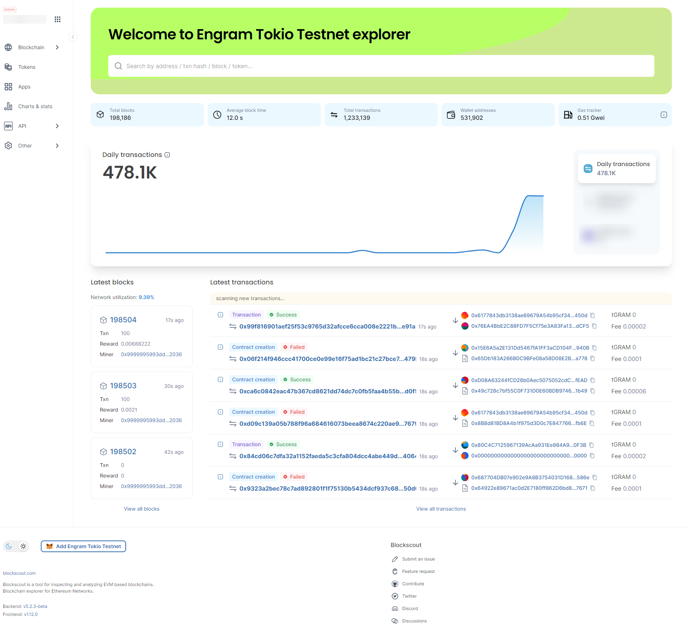Open block 198502 link
This screenshot has height=633, width=689.
[123, 452]
